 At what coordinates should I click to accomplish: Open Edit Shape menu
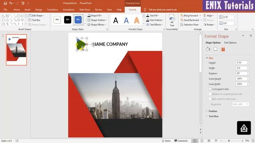tap(36, 15)
